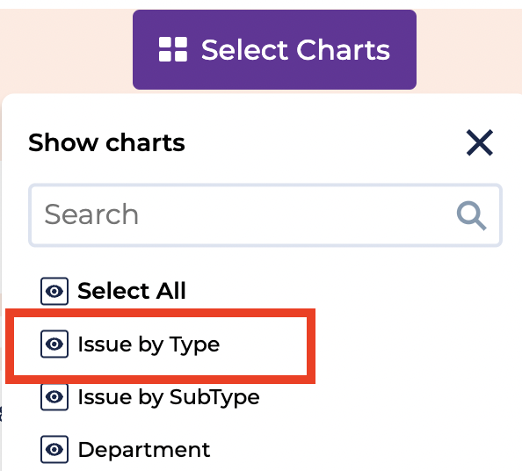Click the Select All label
Screen dimensions: 522x471
point(132,291)
